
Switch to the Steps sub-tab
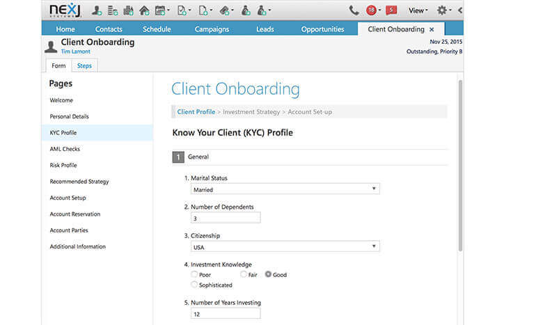84,65
